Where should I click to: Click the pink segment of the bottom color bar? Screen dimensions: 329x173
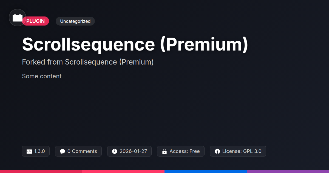123,171
